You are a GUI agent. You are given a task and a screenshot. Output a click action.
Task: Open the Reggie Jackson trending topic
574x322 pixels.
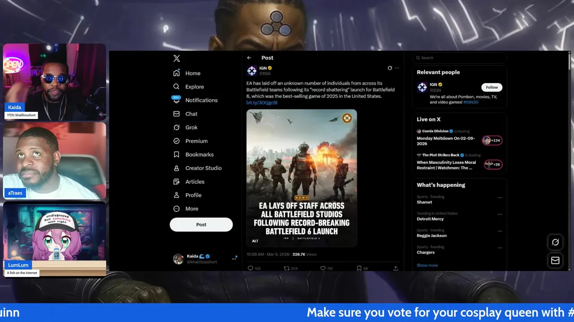431,235
